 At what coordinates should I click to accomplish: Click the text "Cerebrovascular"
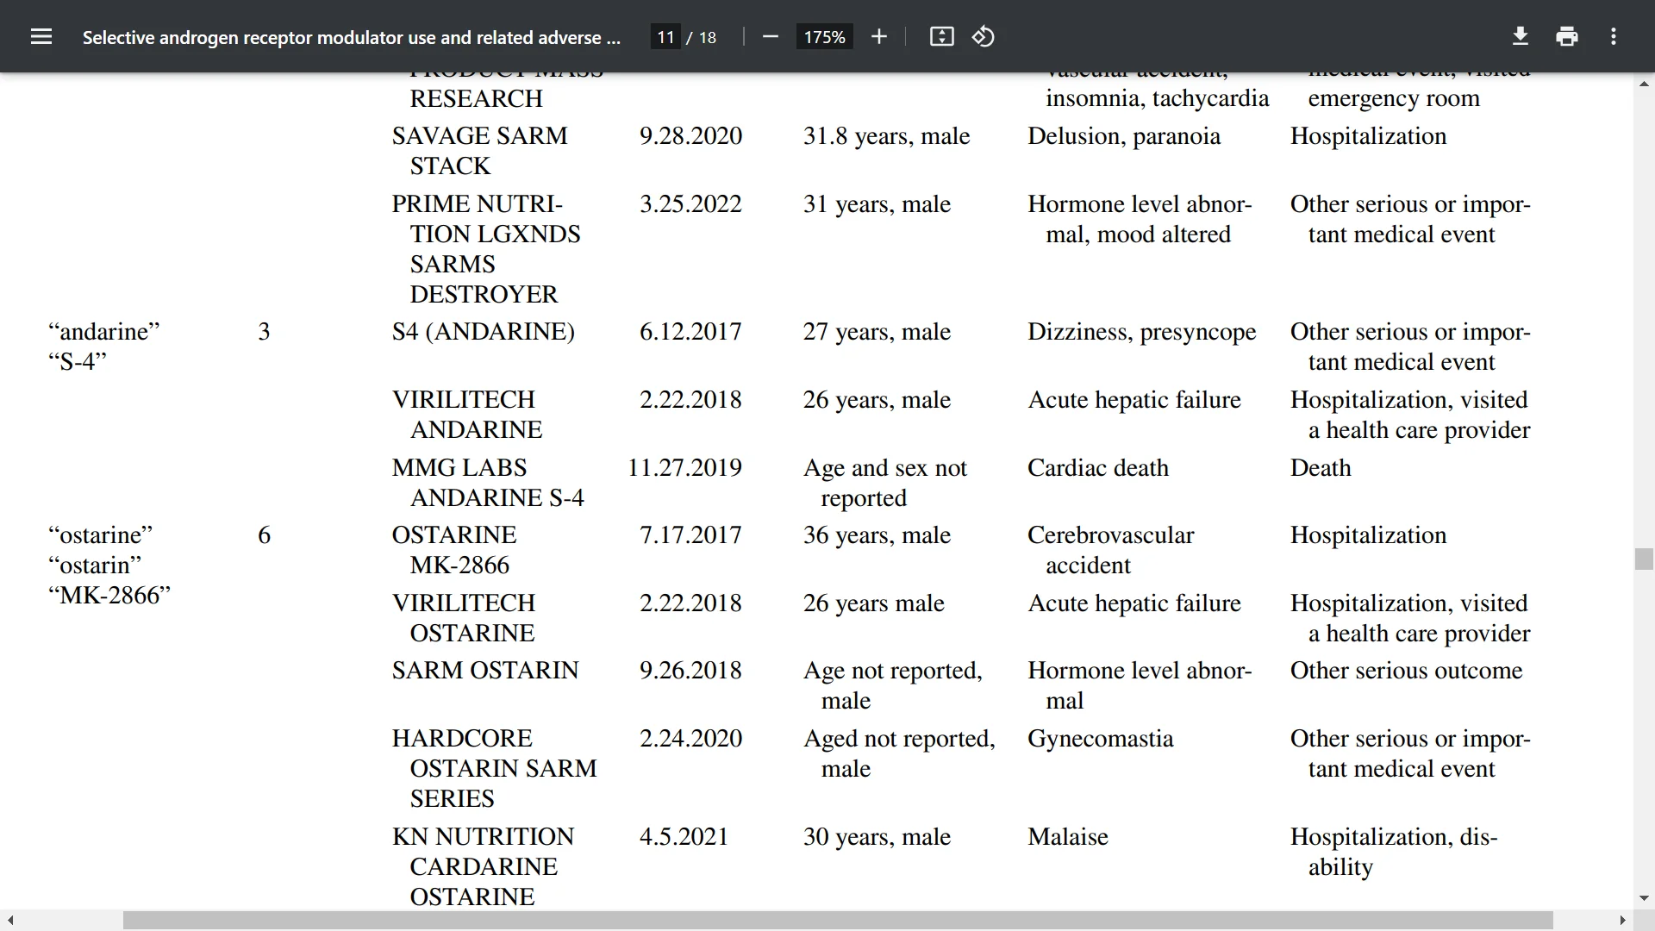pos(1111,535)
